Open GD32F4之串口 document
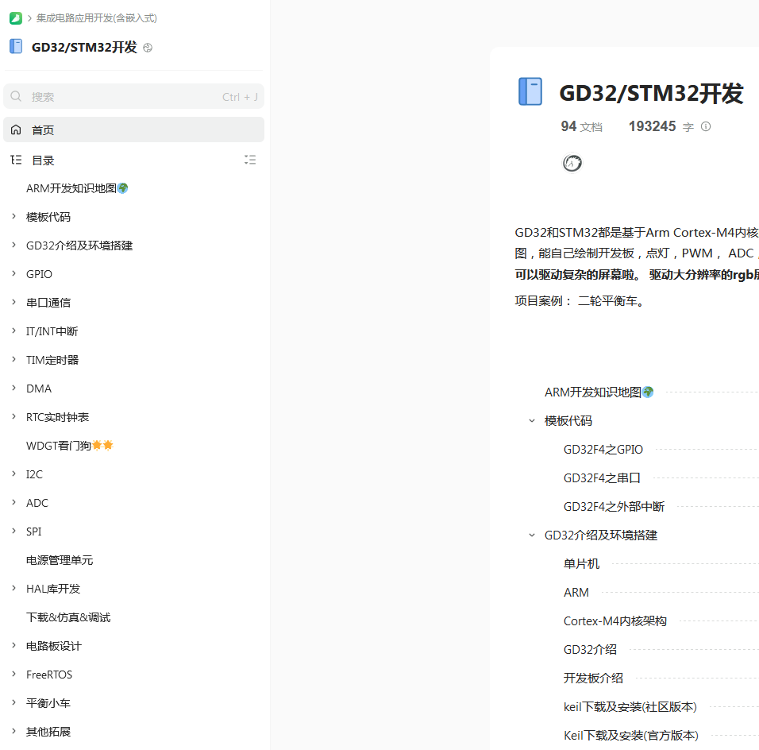Viewport: 759px width, 750px height. coord(602,478)
